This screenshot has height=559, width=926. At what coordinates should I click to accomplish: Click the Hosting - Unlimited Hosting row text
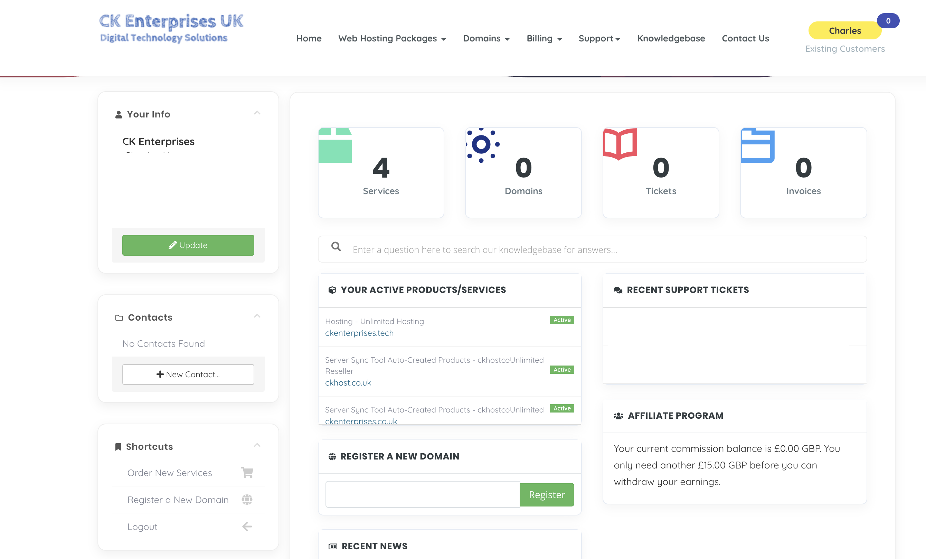374,321
